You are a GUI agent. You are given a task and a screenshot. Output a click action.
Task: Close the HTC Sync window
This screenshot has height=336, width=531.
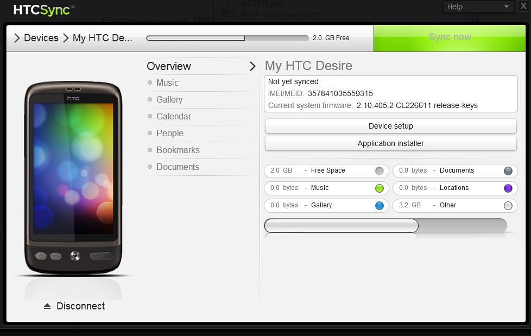coord(523,6)
